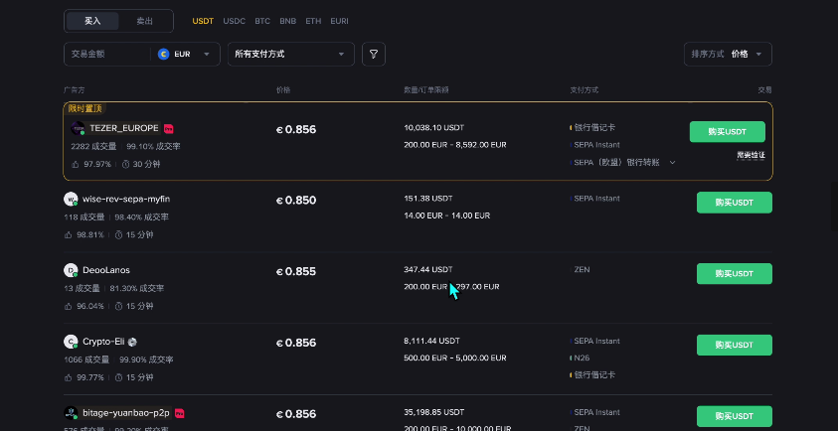The width and height of the screenshot is (838, 431).
Task: Click the 交易金额 amount input field
Action: [x=107, y=55]
